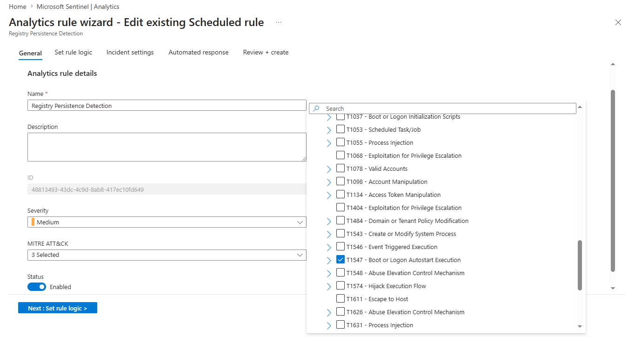The height and width of the screenshot is (337, 635).
Task: Expand the T1078 Valid Accounts chevron
Action: (329, 169)
